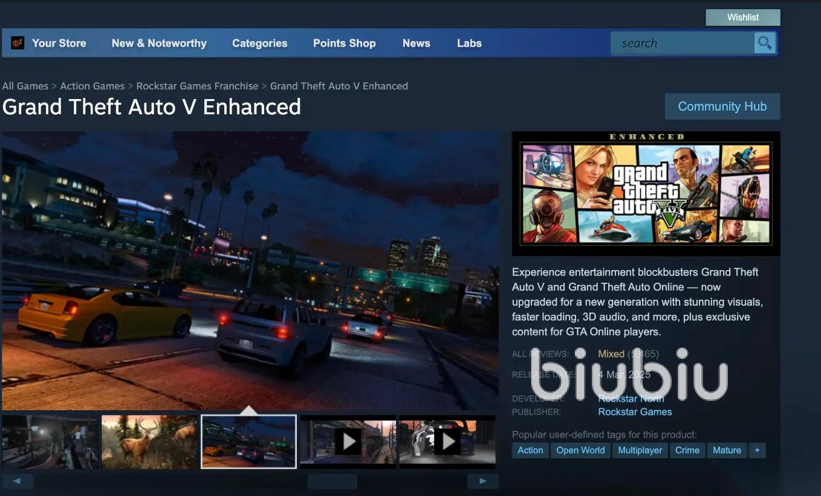The image size is (821, 496).
Task: Select the Mature tag
Action: [727, 450]
